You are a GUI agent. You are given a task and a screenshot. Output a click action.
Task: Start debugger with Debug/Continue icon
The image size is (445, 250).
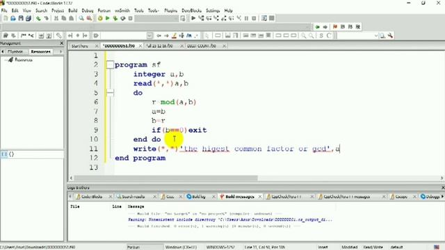tap(193, 19)
